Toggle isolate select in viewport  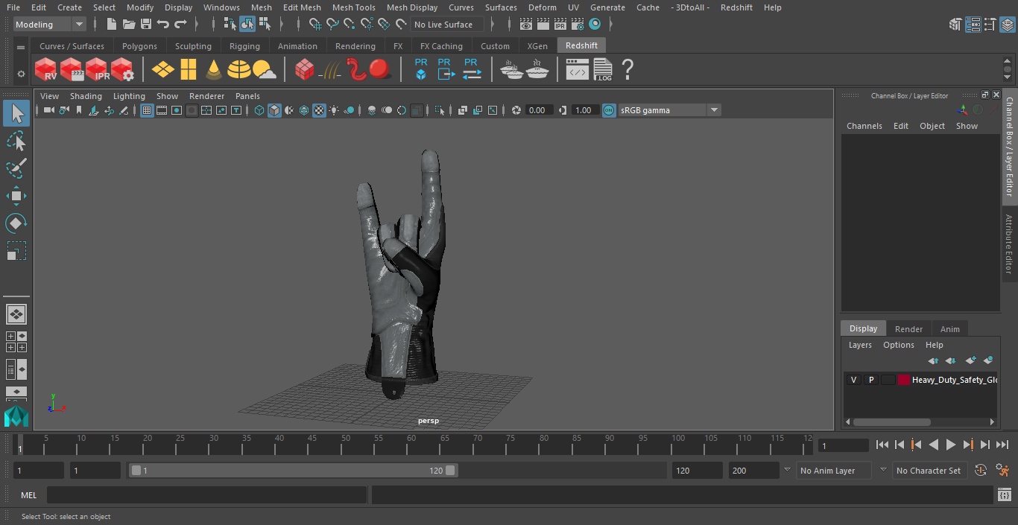[x=440, y=110]
